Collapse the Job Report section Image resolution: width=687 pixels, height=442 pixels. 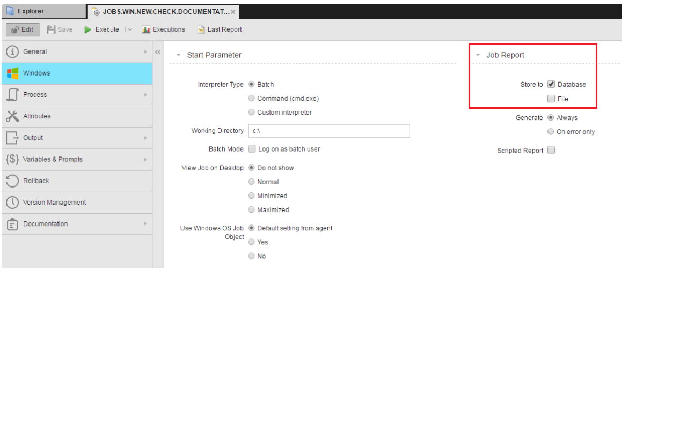(478, 55)
